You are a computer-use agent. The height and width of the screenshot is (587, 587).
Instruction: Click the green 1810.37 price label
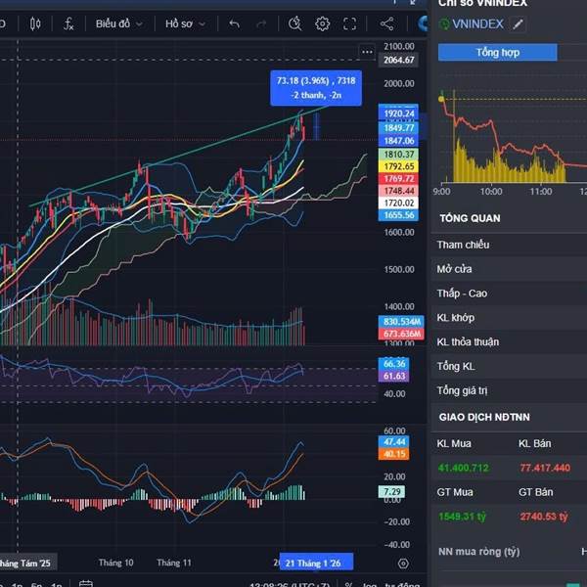pyautogui.click(x=399, y=155)
